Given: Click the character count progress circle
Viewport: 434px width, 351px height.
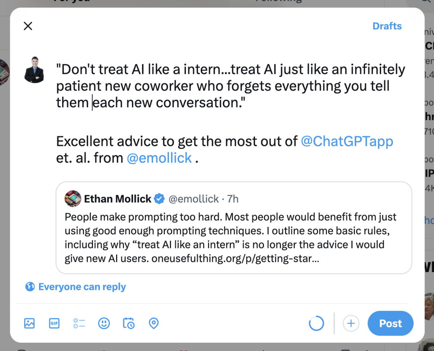Looking at the screenshot, I should click(316, 323).
